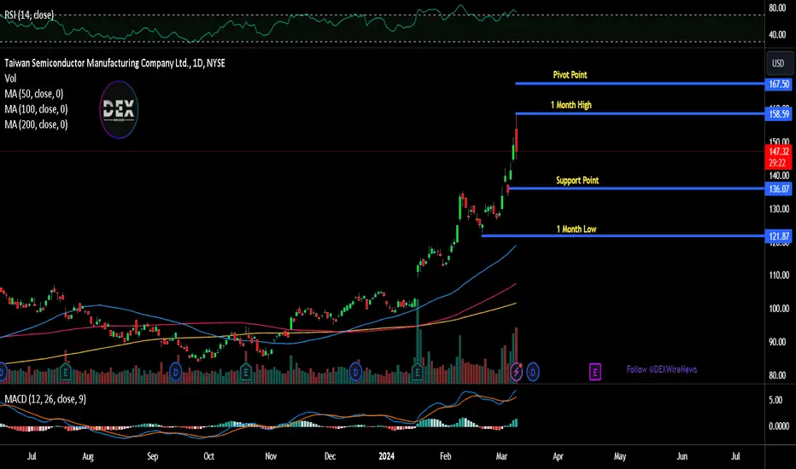Click the 136.07 price tag
This screenshot has height=469, width=796.
(778, 189)
